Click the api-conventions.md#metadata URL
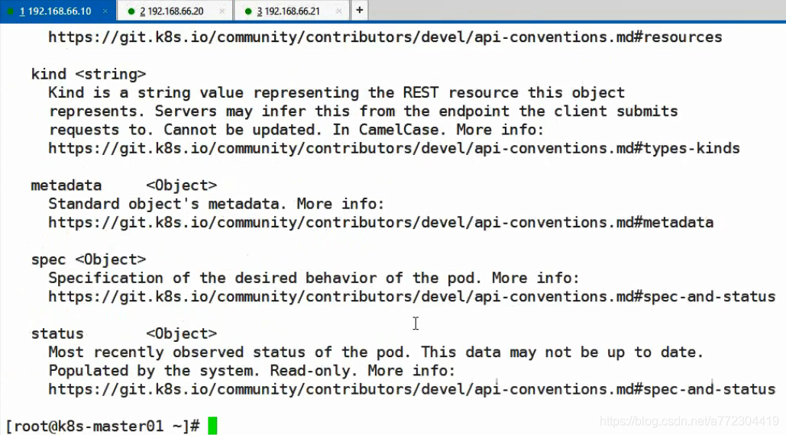The width and height of the screenshot is (786, 435). [x=381, y=222]
